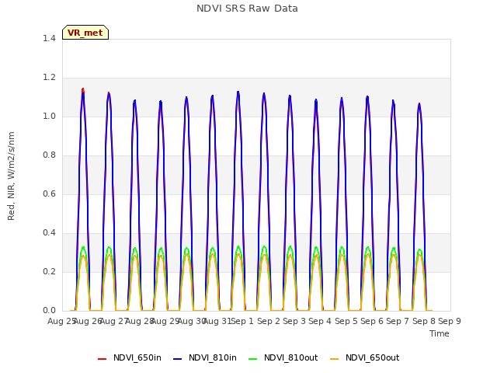The image size is (497, 373).
Task: Click the blue NDVI_810in legend swatch
Action: tap(178, 359)
